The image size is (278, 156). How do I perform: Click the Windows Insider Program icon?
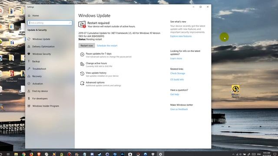point(29,106)
